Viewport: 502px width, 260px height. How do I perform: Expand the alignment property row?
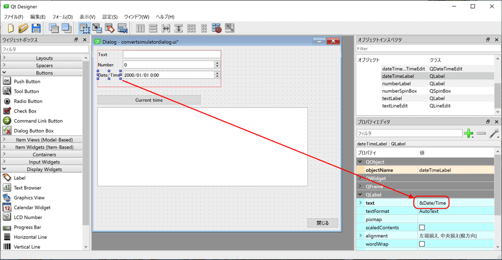click(360, 236)
